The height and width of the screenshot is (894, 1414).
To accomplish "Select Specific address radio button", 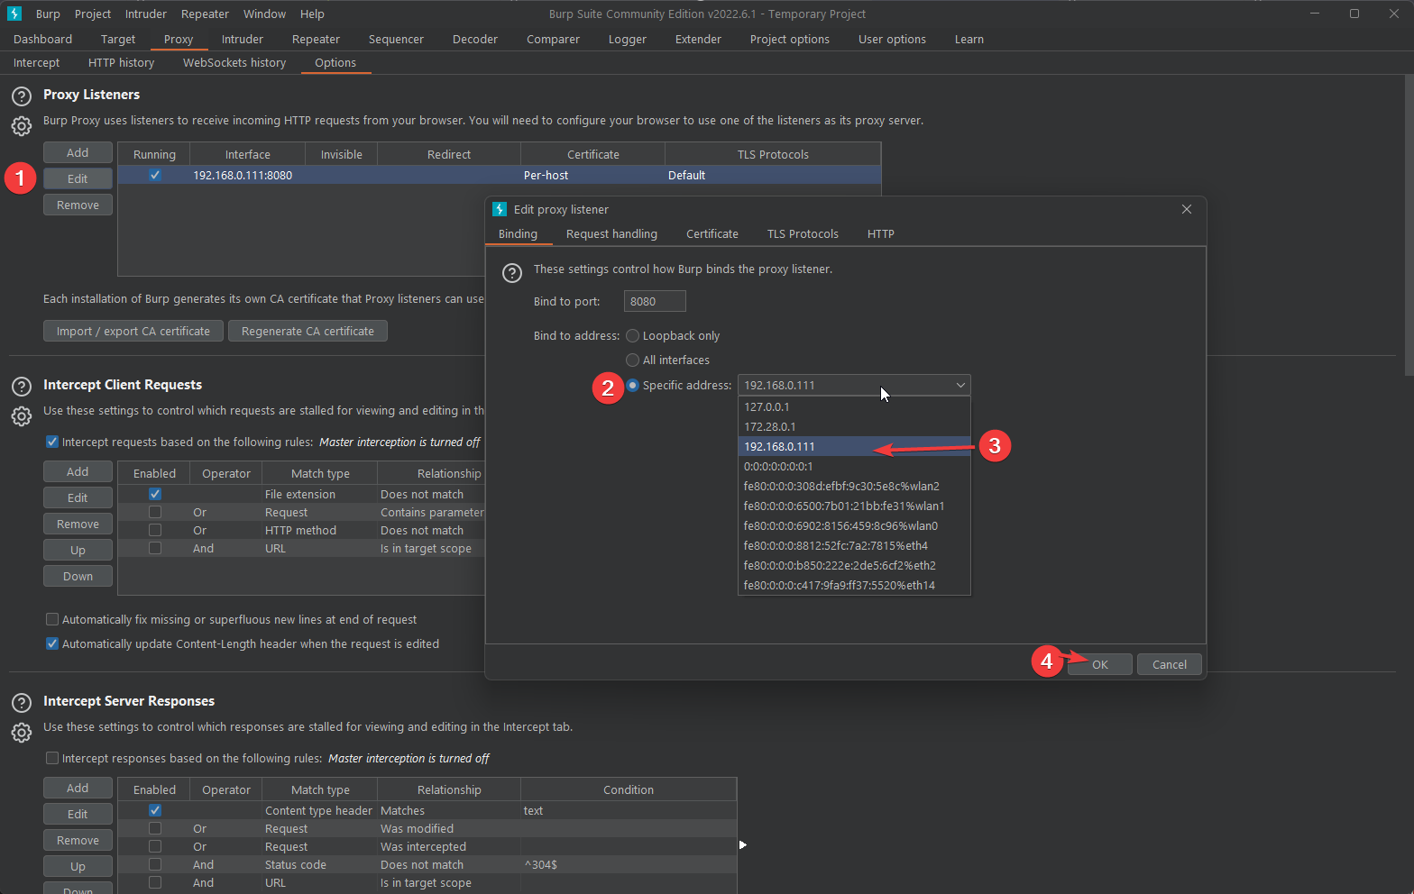I will point(633,385).
